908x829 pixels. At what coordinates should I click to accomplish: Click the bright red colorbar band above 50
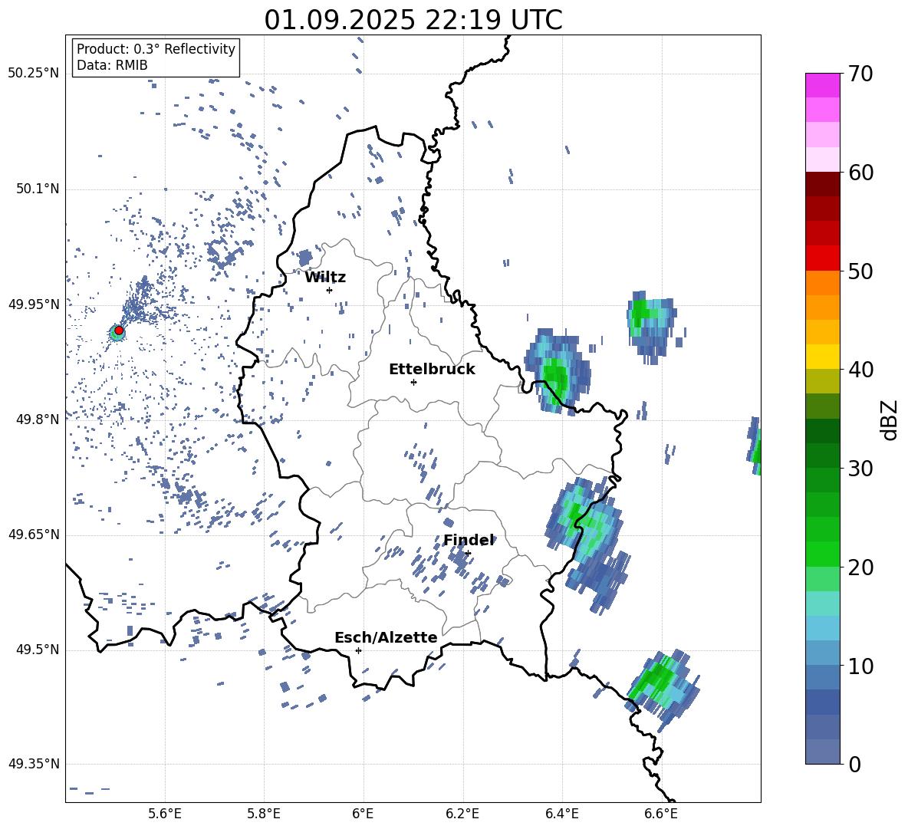tap(822, 258)
